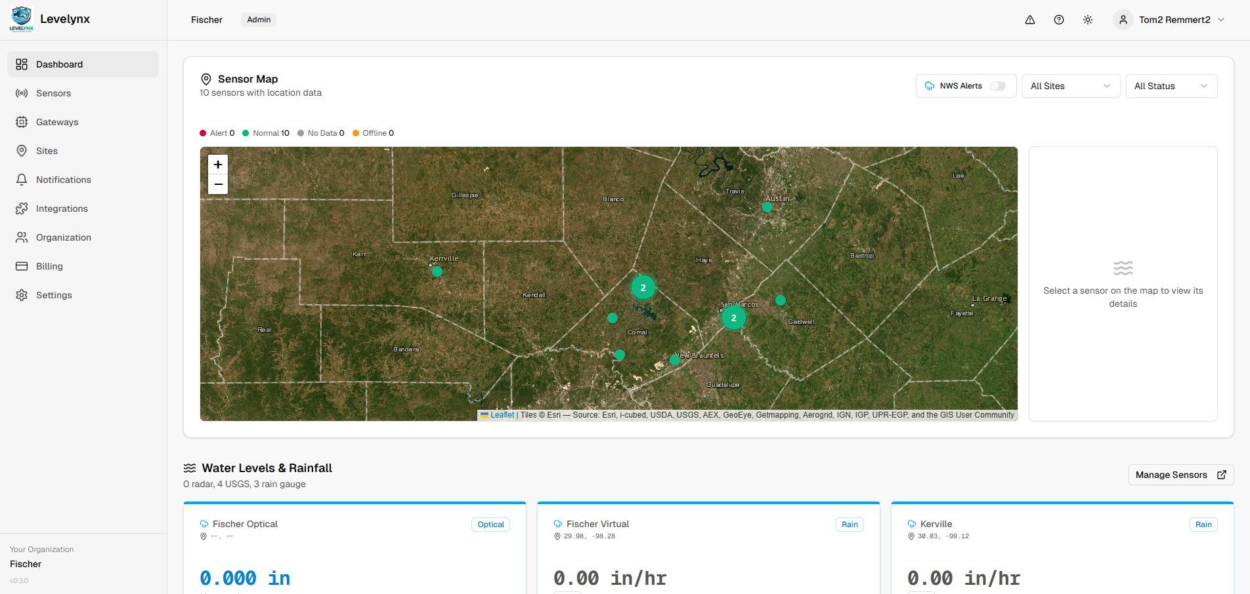This screenshot has width=1250, height=594.
Task: Click the Rain tag on Kerville card
Action: (1203, 525)
